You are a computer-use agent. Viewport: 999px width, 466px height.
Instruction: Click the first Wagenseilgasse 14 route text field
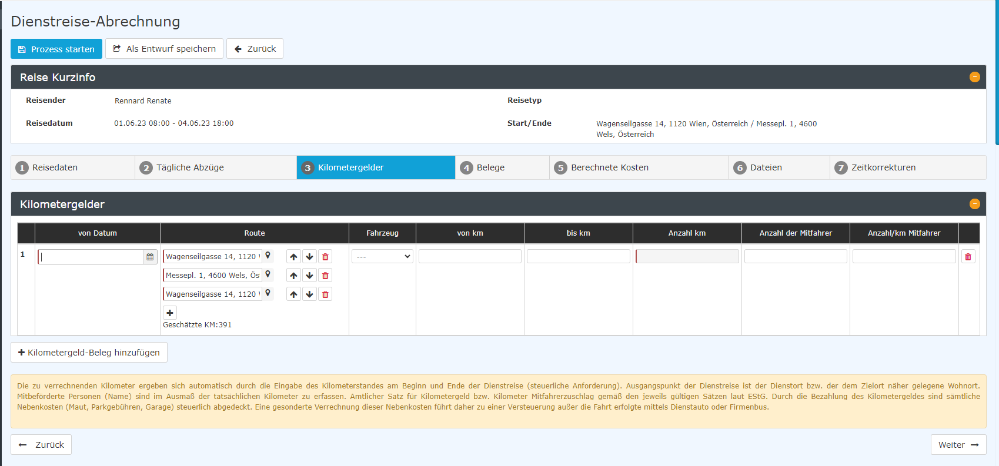click(x=212, y=257)
